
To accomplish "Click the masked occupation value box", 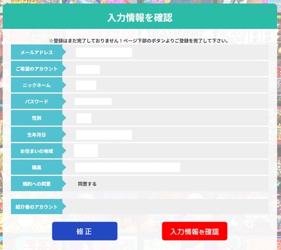I will pos(128,167).
